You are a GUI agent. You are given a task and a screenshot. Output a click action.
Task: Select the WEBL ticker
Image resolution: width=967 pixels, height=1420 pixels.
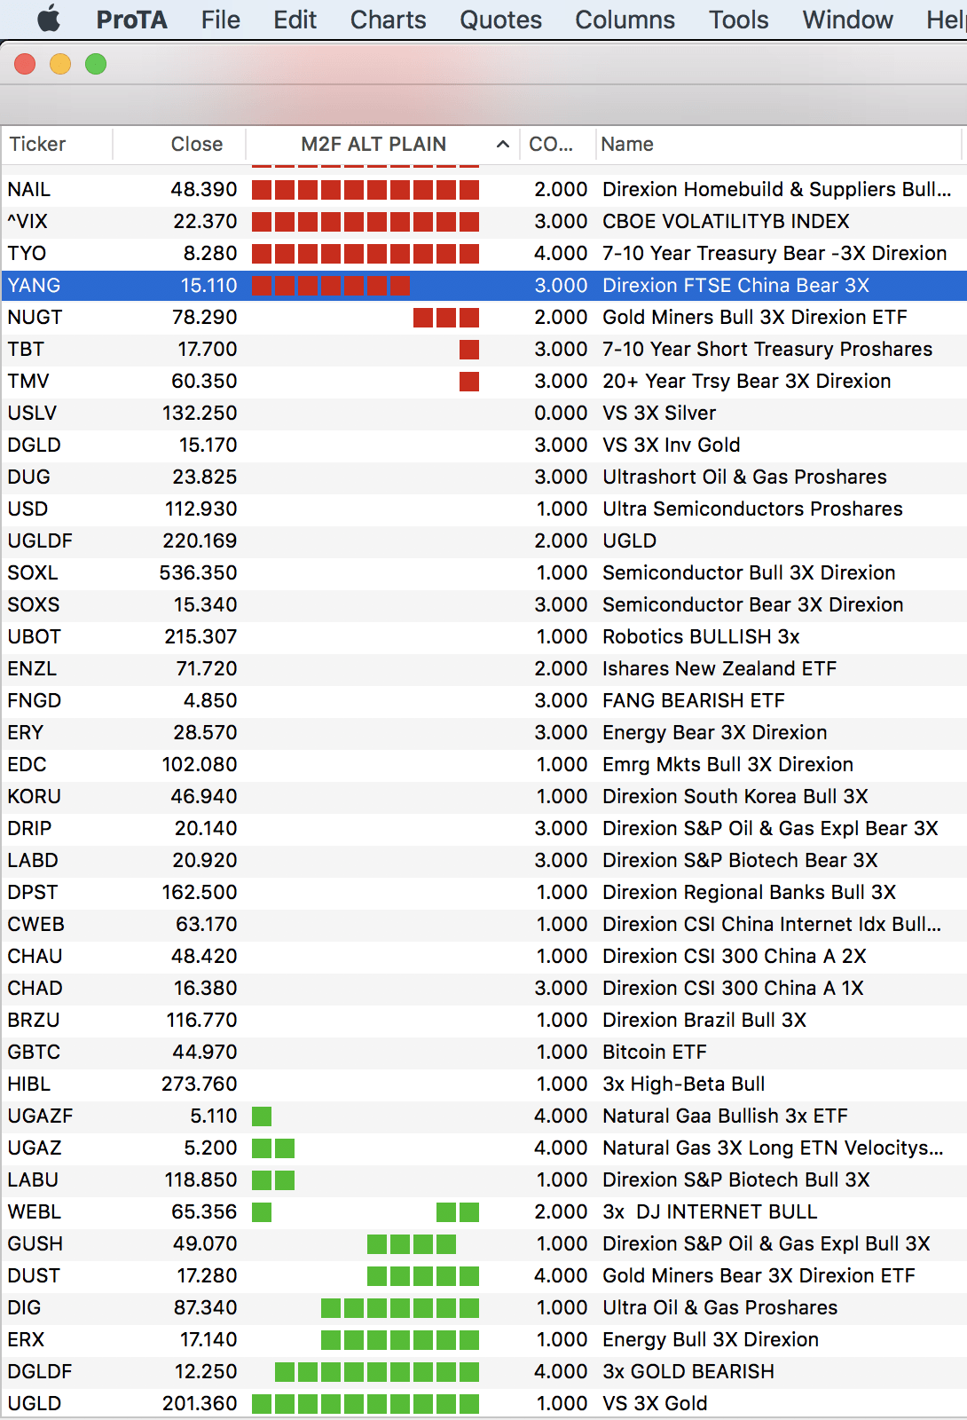pyautogui.click(x=35, y=1211)
